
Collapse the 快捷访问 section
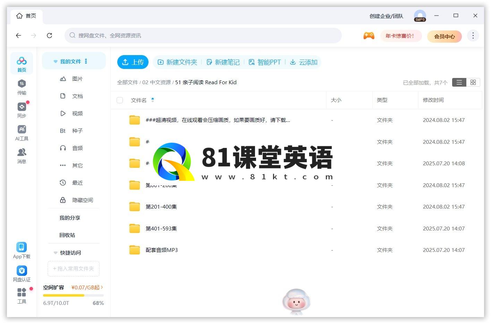coord(55,253)
